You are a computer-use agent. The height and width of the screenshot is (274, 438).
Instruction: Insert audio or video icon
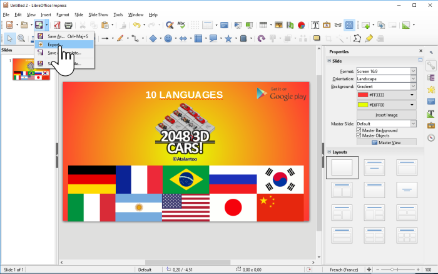coord(290,25)
